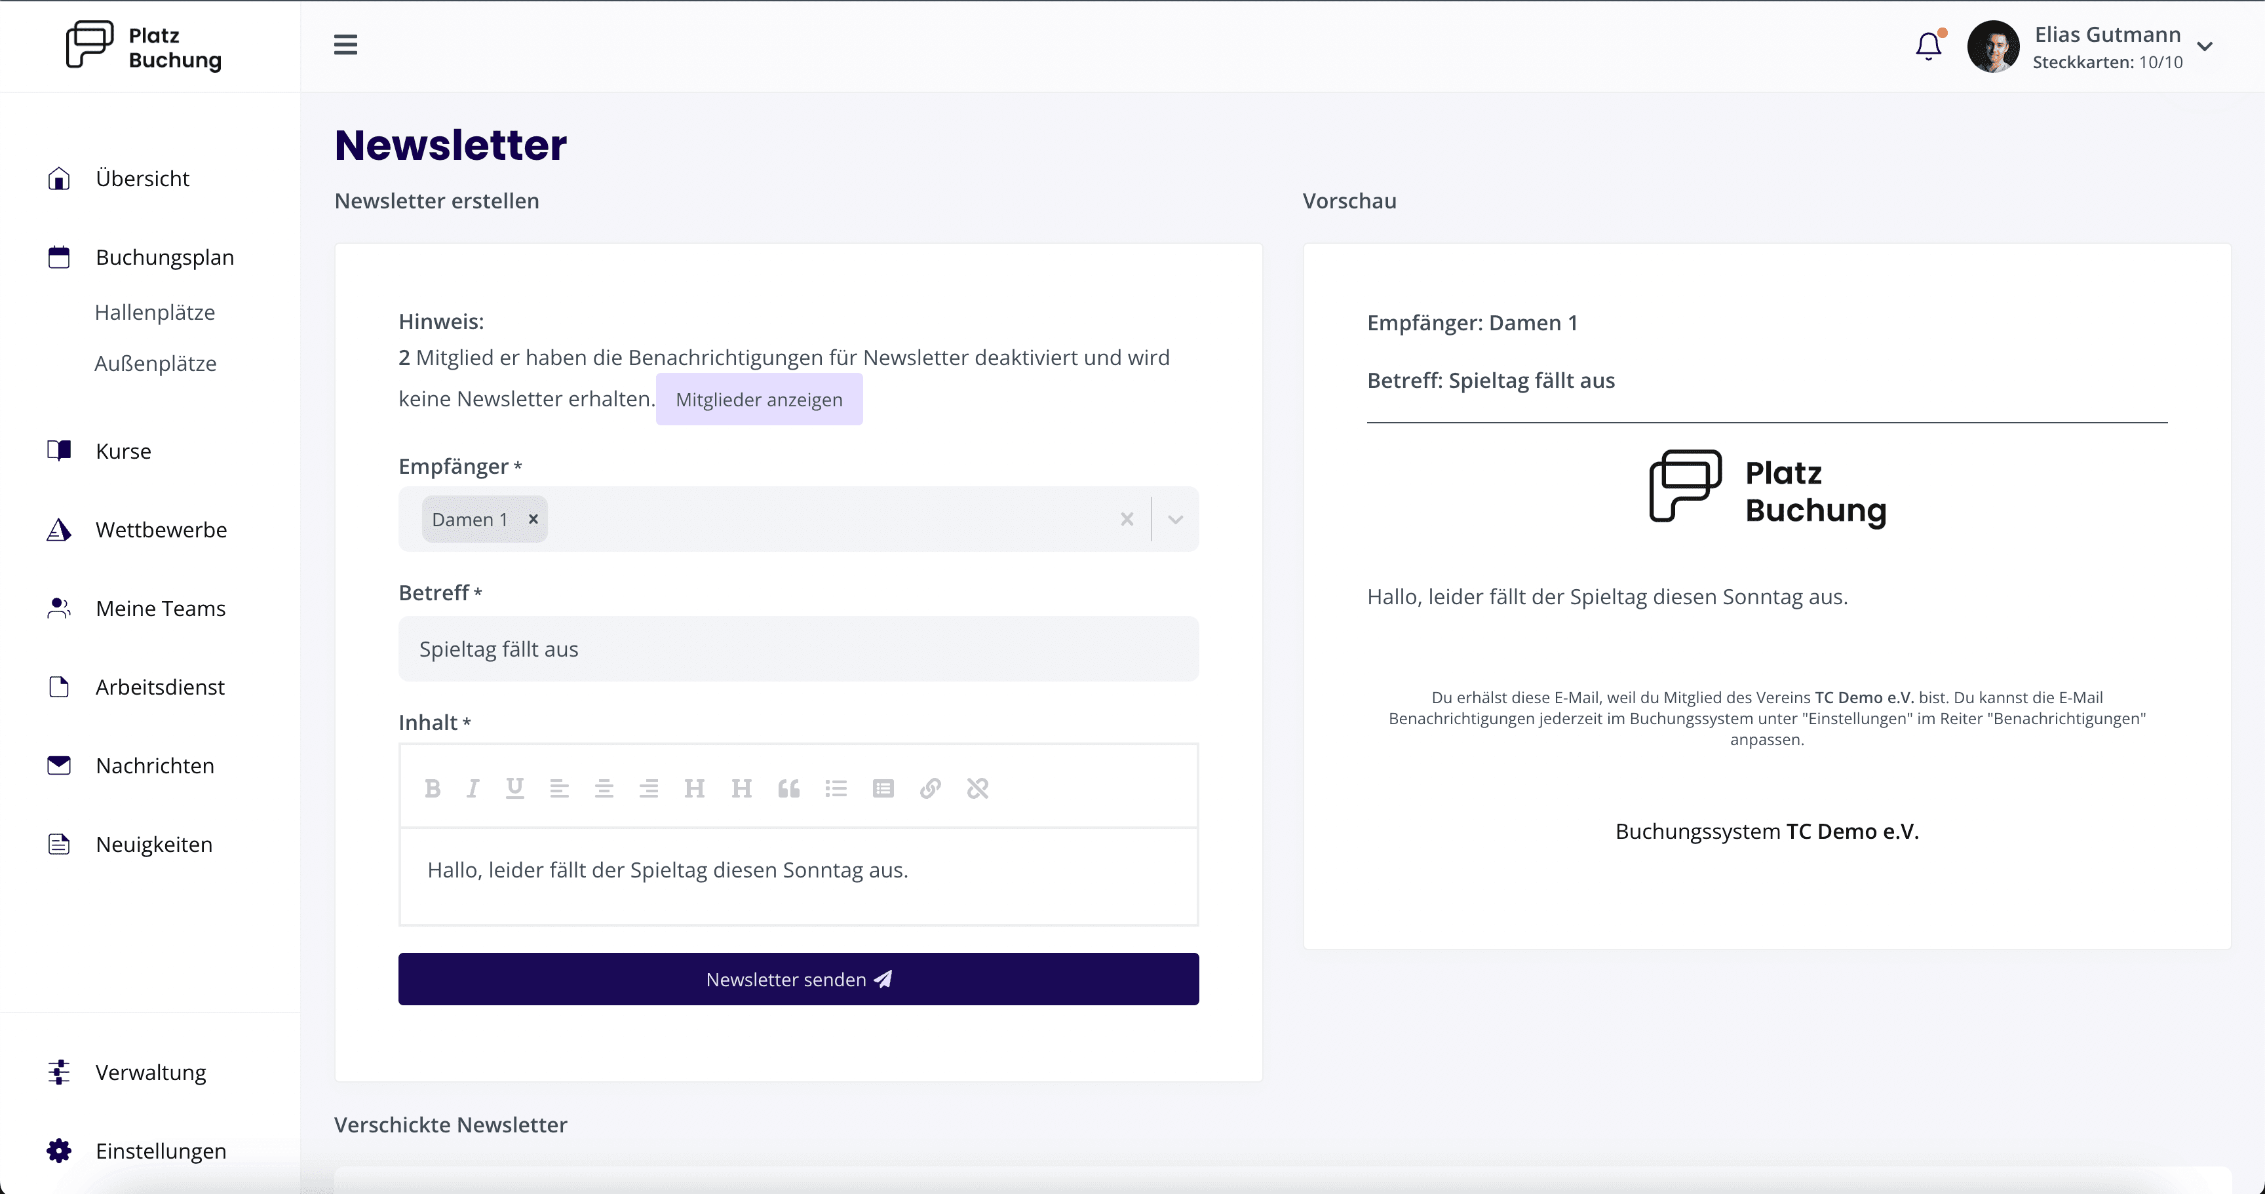This screenshot has height=1194, width=2265.
Task: Expand the user account chevron
Action: click(2204, 47)
